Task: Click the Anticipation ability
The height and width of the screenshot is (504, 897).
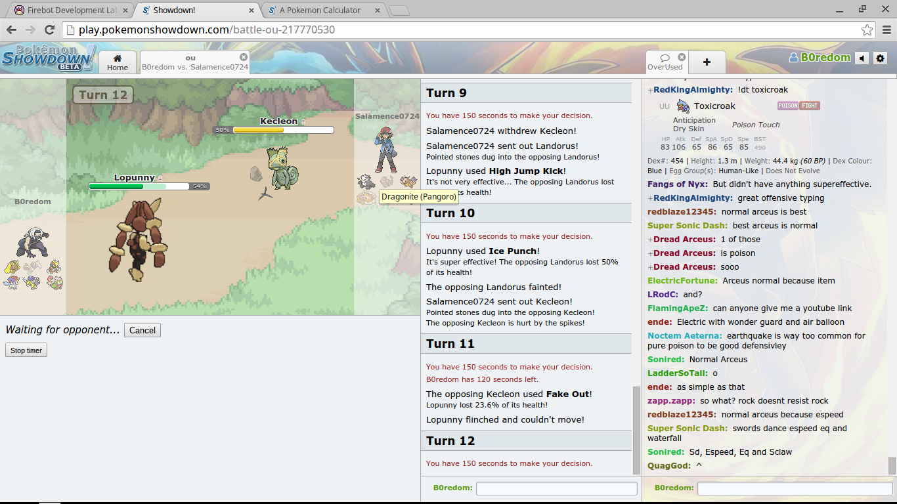Action: [694, 120]
